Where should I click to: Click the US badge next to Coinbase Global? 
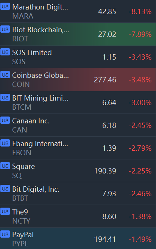pos(5,75)
